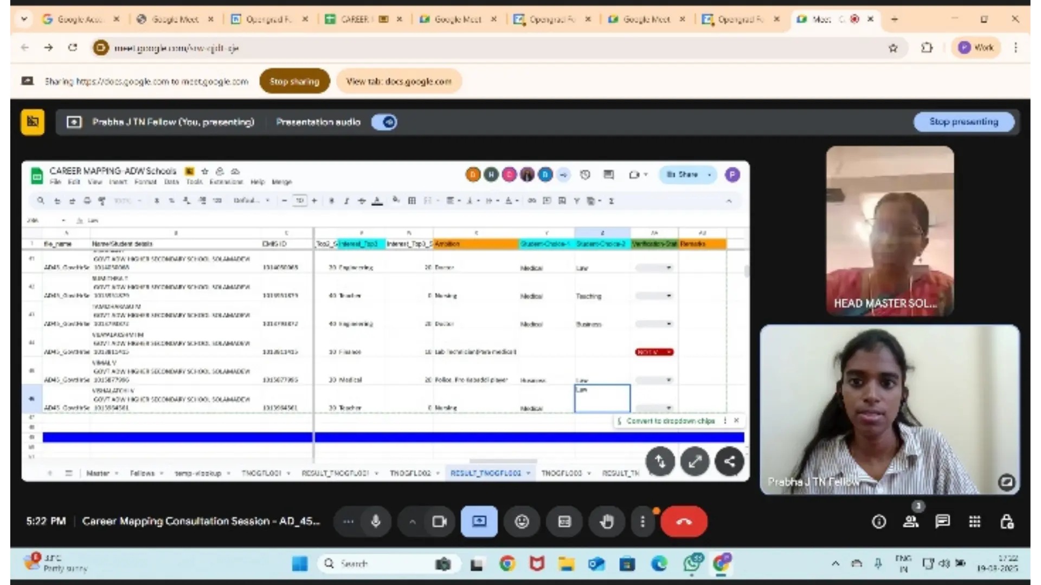Screen dimensions: 1041x585
Task: Open the people participants icon
Action: (x=910, y=522)
